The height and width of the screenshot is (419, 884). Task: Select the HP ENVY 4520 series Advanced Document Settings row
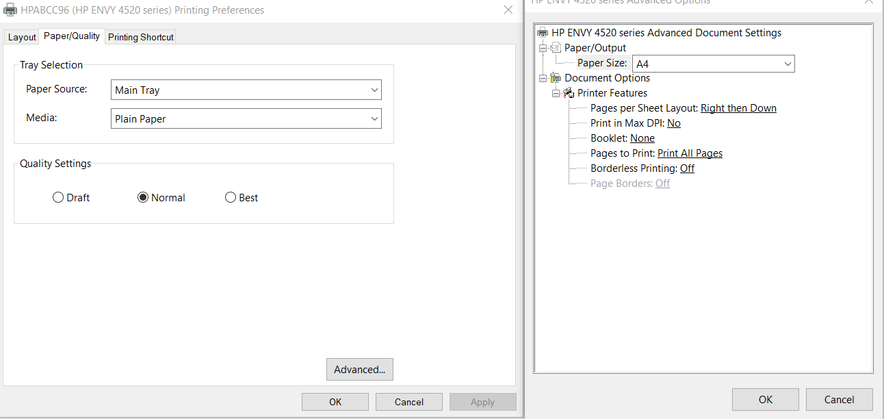pos(666,33)
